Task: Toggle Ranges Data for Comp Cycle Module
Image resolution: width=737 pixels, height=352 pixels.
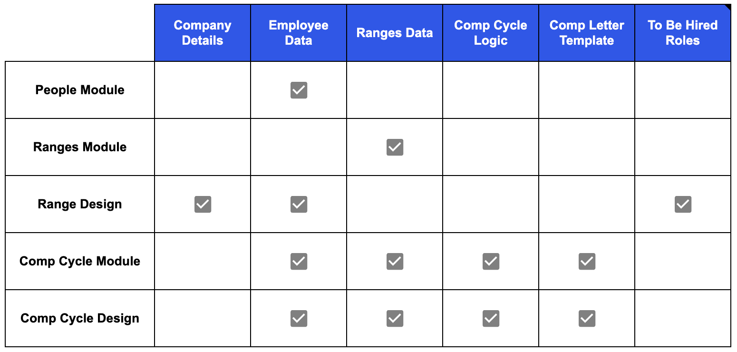Action: 395,261
